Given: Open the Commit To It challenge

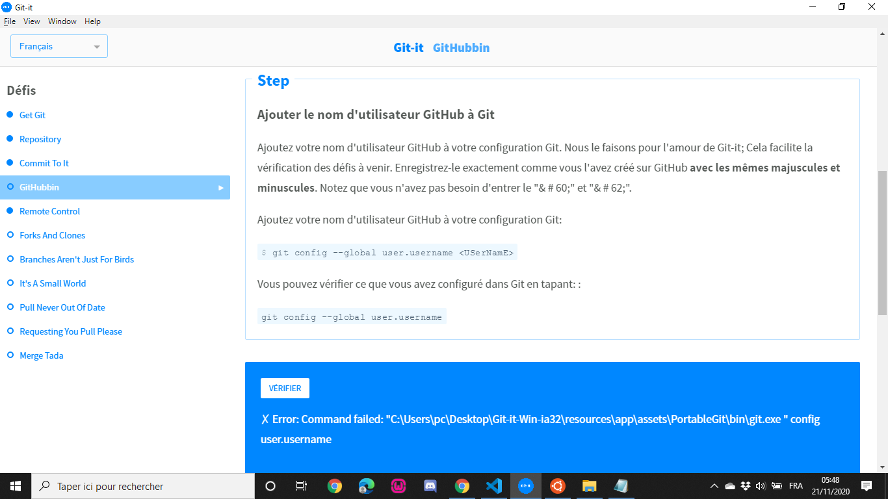Looking at the screenshot, I should (44, 163).
